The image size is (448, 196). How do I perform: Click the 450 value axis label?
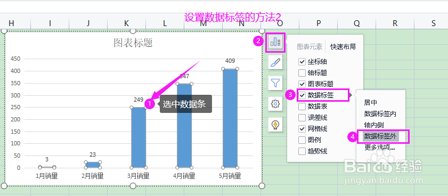click(x=15, y=59)
